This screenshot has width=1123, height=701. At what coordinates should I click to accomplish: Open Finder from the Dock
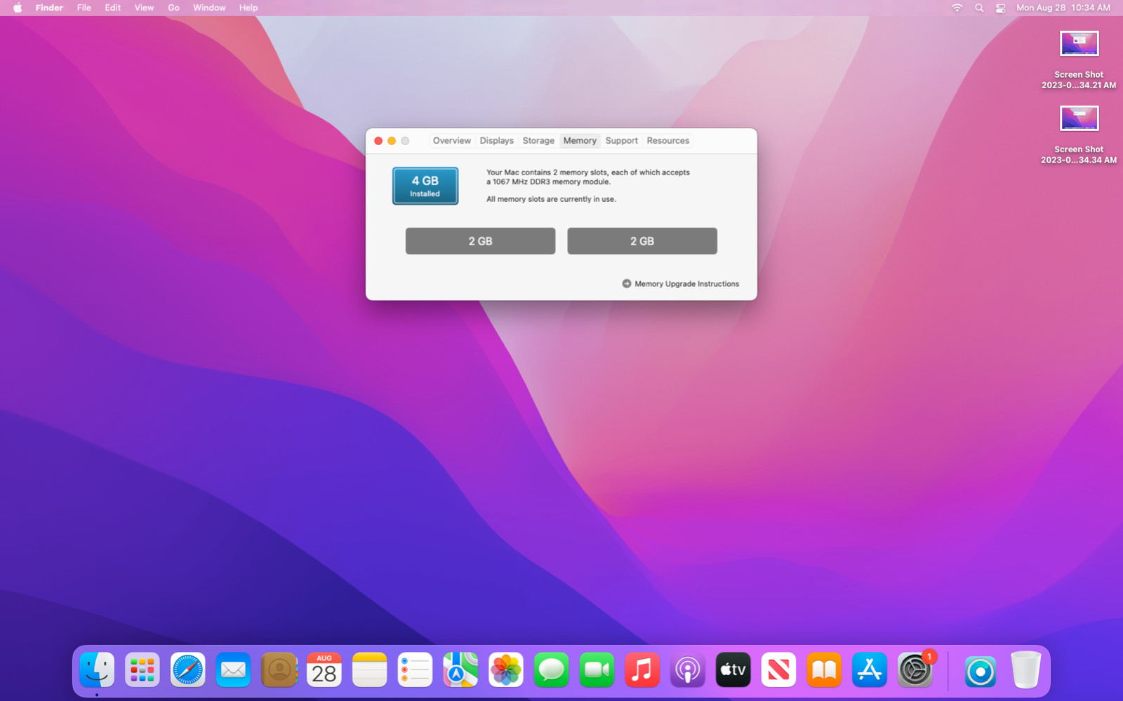click(97, 670)
